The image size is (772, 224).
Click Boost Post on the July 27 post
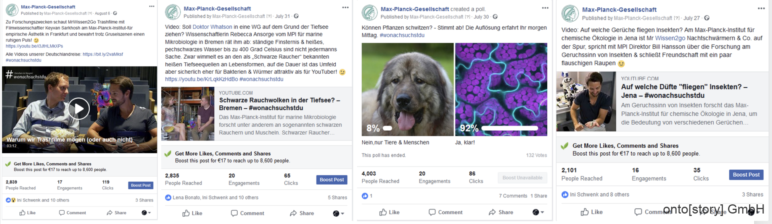(x=746, y=175)
